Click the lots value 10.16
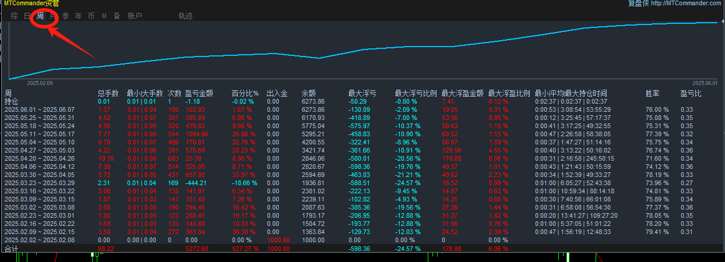The width and height of the screenshot is (725, 262). (x=106, y=158)
